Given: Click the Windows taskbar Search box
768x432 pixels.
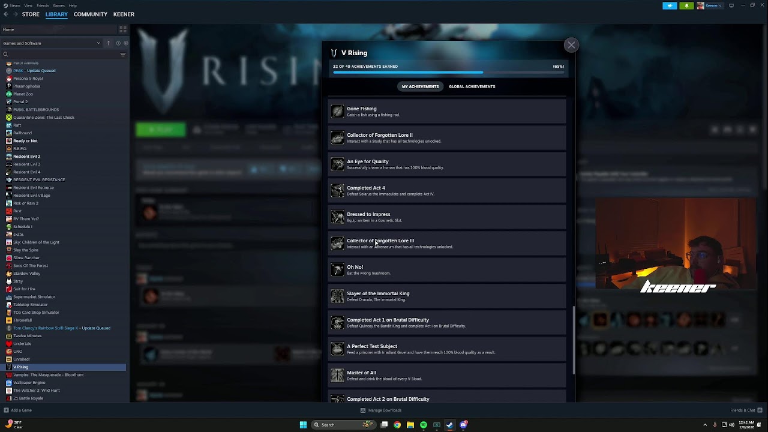Looking at the screenshot, I should [x=343, y=425].
